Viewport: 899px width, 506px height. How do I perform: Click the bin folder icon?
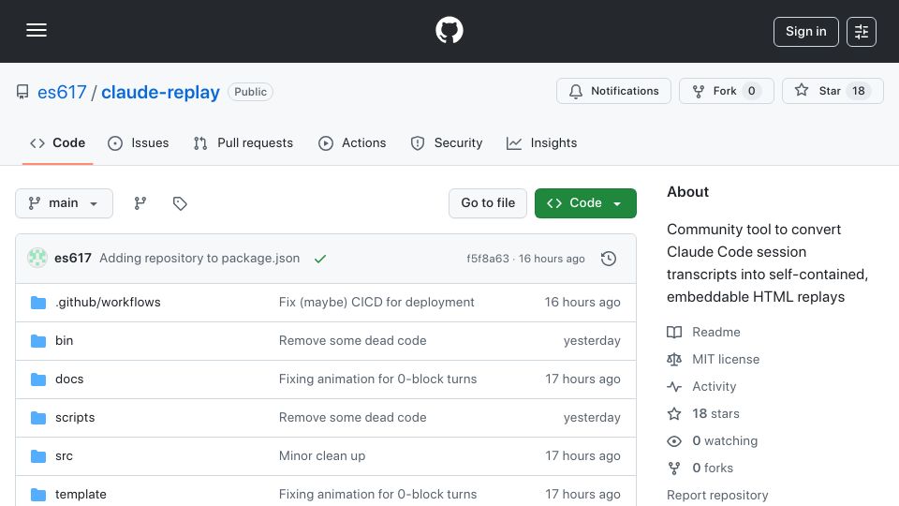tap(38, 341)
